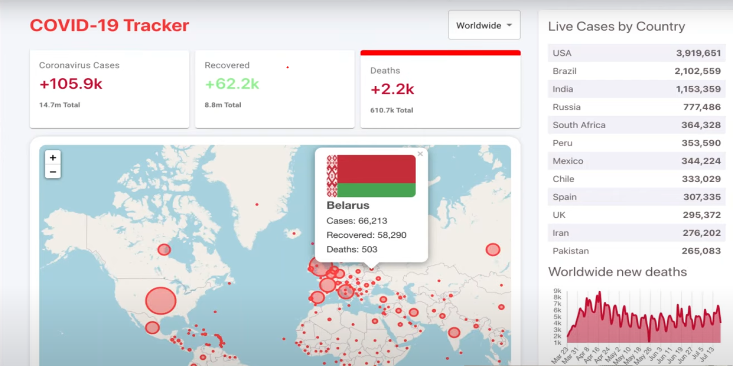Select the South Africa table row
Image resolution: width=733 pixels, height=366 pixels.
point(637,125)
